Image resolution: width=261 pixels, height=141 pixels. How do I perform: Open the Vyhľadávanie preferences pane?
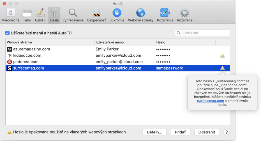73,15
